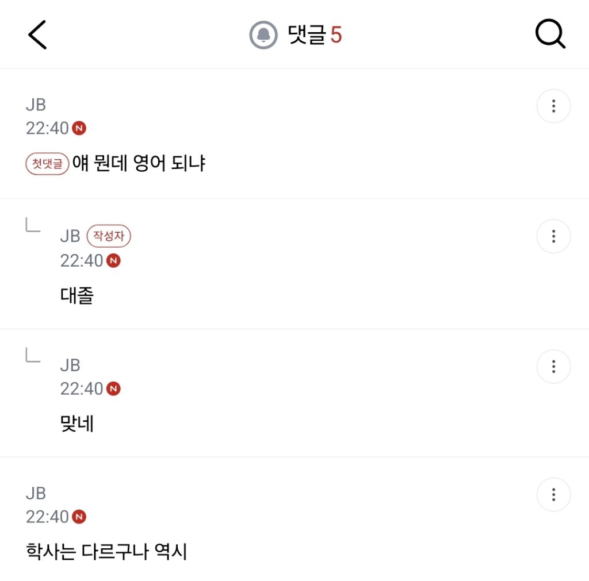
Task: Tap the 작성자 badge on the reply
Action: [x=109, y=236]
